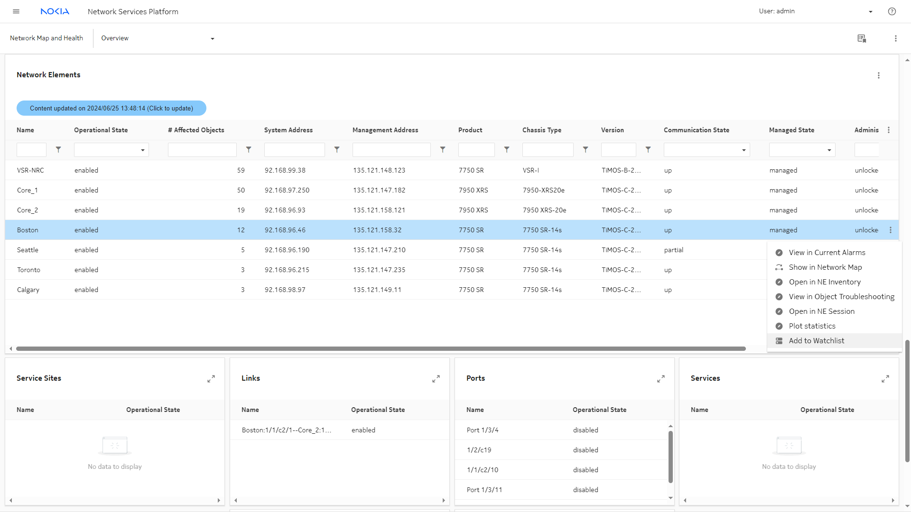Viewport: 911px width, 512px height.
Task: Open the Overview view dropdown
Action: (x=212, y=38)
